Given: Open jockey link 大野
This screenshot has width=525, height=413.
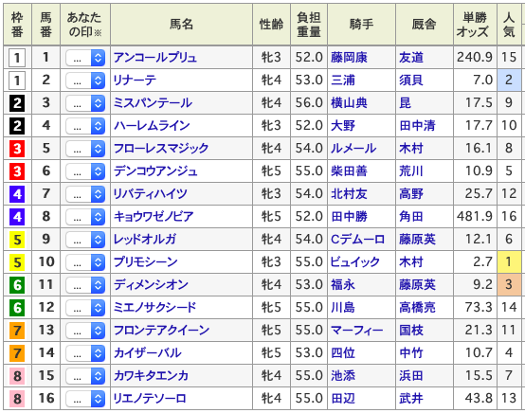Looking at the screenshot, I should click(343, 126).
